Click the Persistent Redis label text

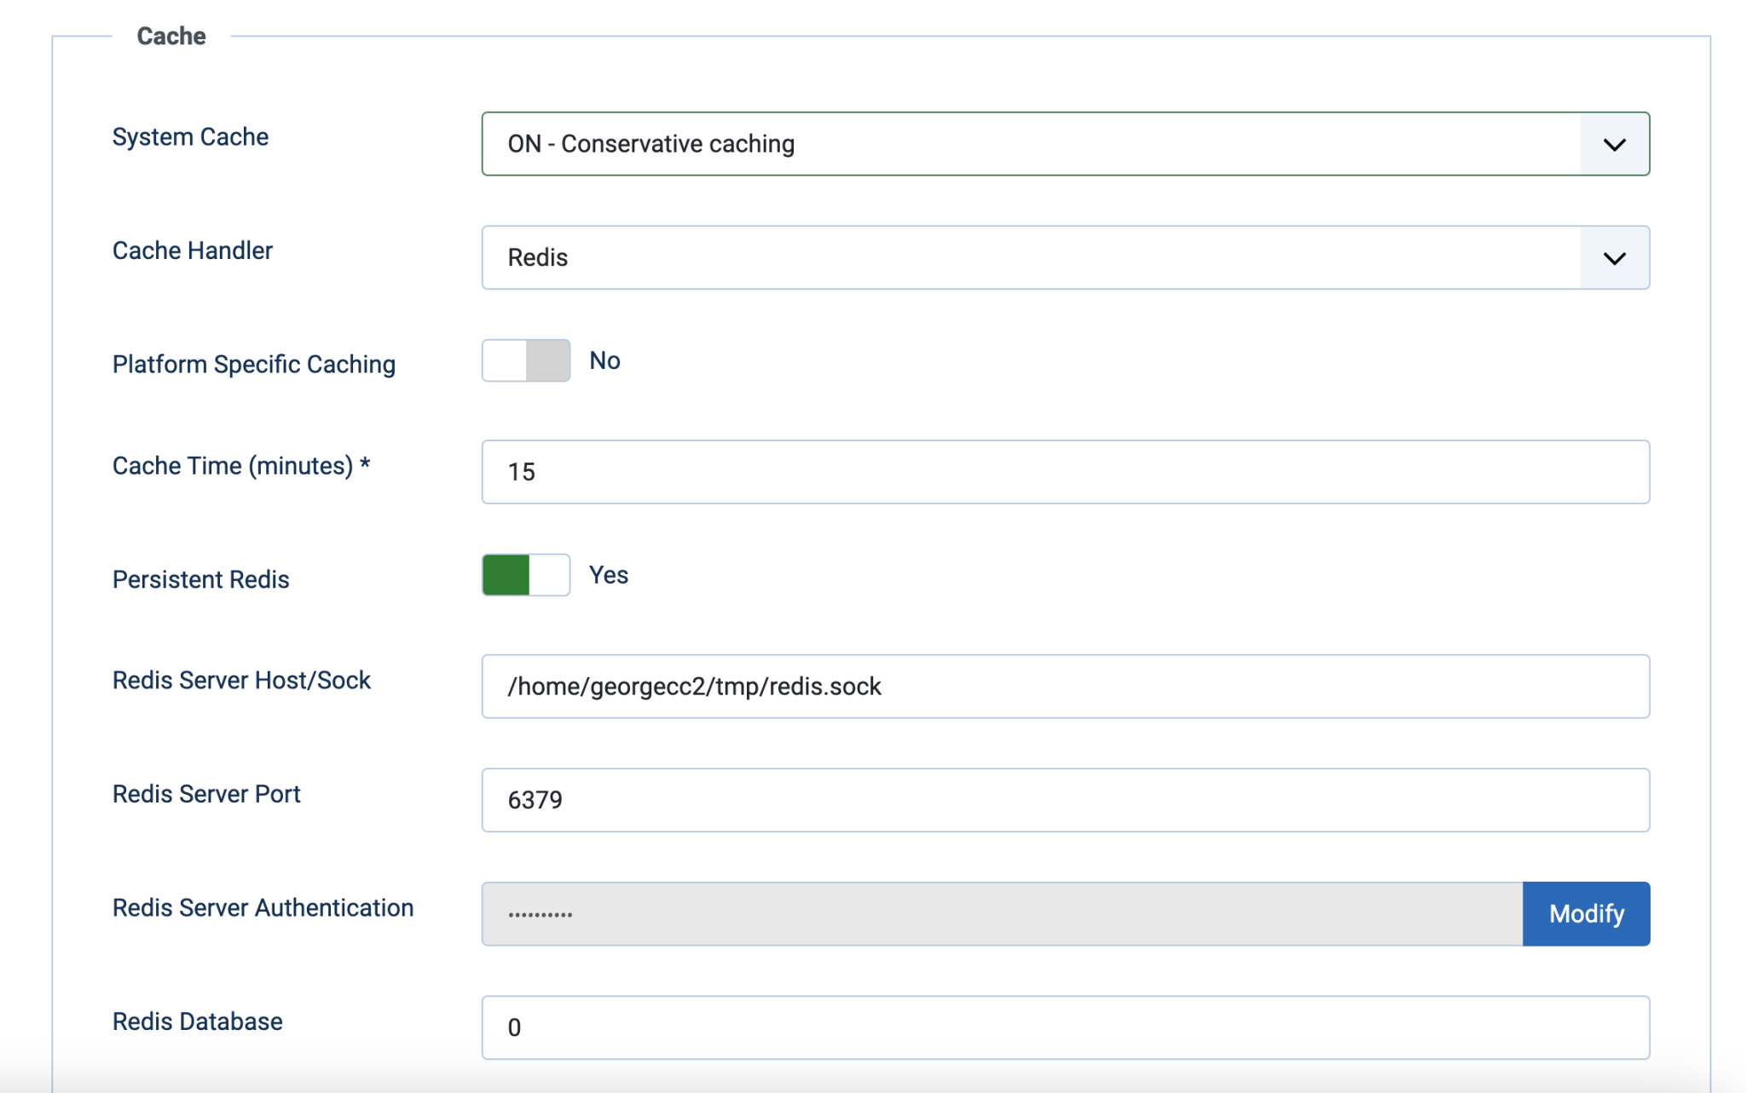tap(201, 579)
